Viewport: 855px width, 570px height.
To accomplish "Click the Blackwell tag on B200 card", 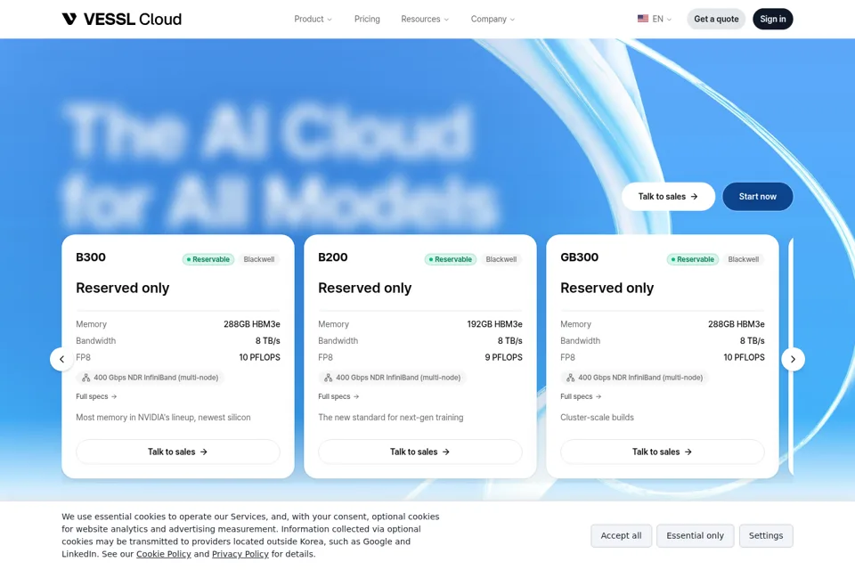I will (501, 259).
